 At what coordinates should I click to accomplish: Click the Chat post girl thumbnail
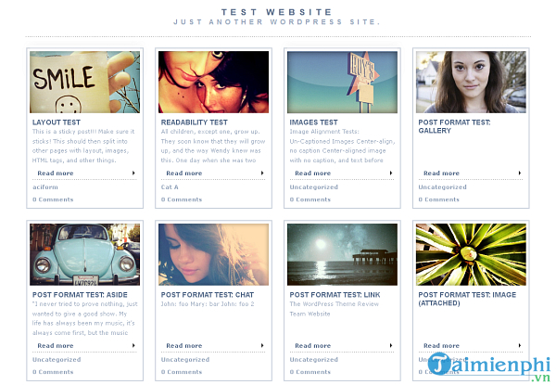[x=213, y=254]
